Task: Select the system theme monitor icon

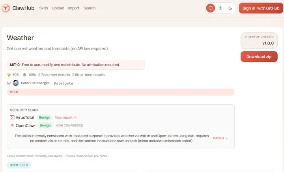Action: (x=211, y=8)
